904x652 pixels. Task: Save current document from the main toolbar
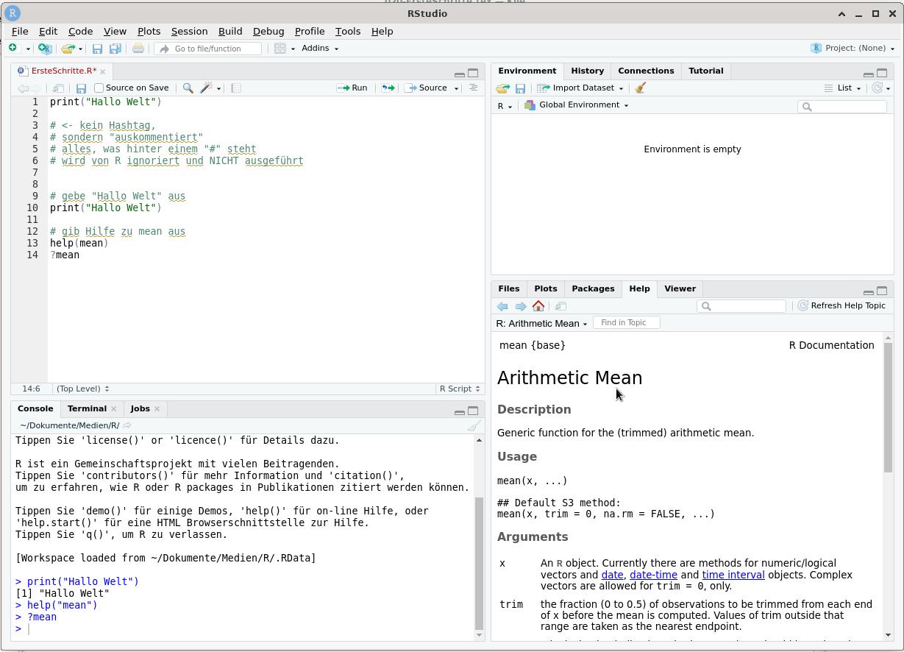click(97, 49)
